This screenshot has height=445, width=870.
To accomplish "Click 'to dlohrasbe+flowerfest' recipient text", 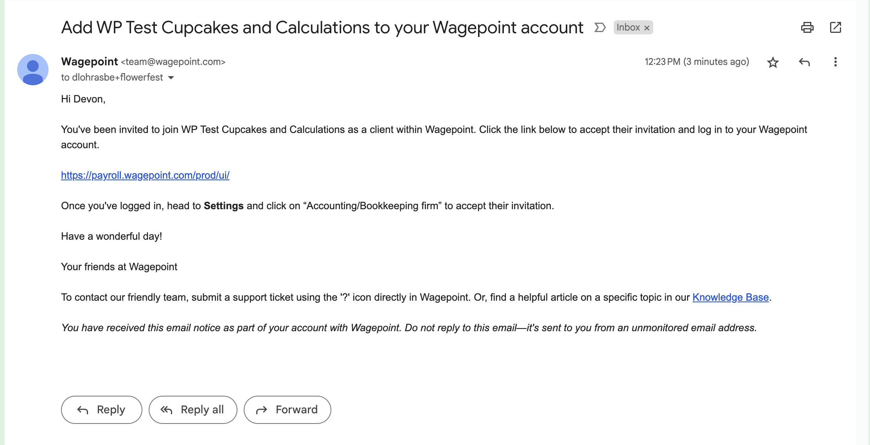I will pyautogui.click(x=112, y=77).
